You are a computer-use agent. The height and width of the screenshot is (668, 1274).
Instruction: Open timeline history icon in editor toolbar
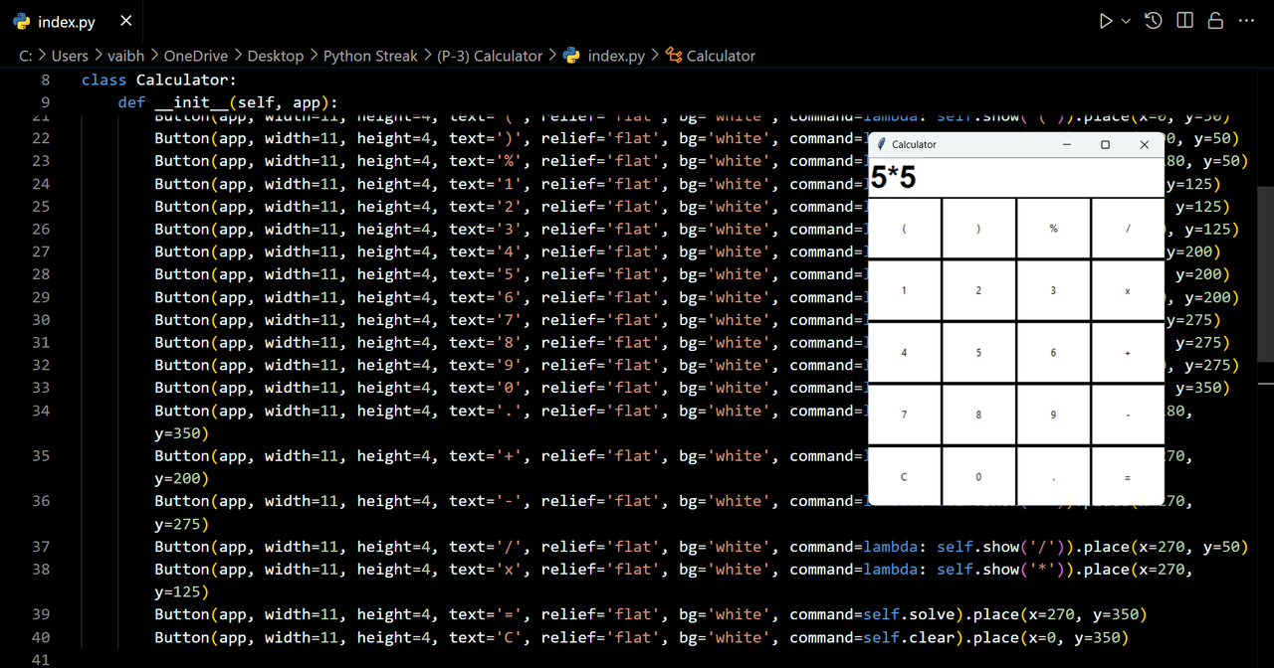click(x=1154, y=21)
